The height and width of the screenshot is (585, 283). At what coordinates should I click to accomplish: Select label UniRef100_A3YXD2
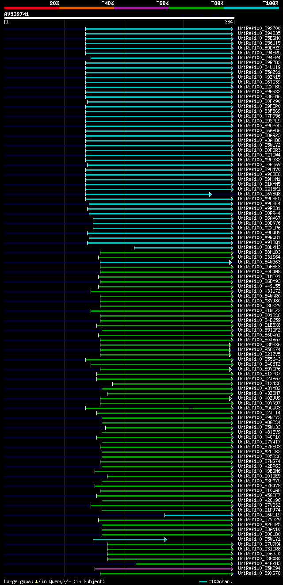coord(259,389)
